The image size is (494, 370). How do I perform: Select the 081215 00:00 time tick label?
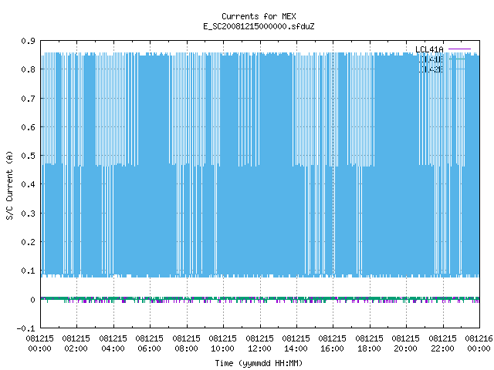pos(39,344)
